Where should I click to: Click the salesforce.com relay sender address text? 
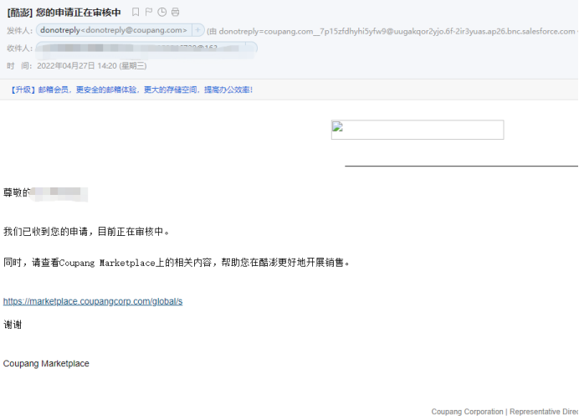(x=397, y=32)
